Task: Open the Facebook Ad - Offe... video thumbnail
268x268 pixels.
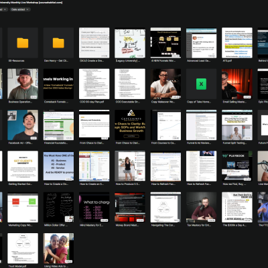Action: click(23, 125)
